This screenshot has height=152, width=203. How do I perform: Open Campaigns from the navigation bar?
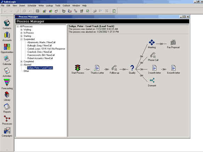pyautogui.click(x=7, y=132)
